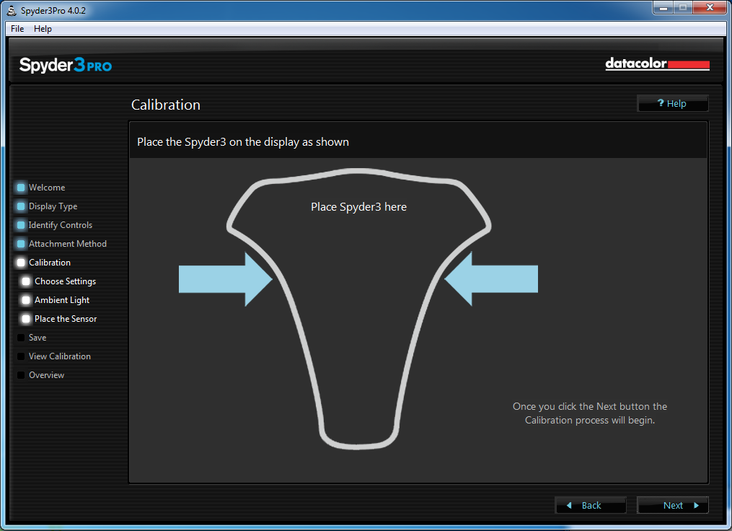The width and height of the screenshot is (732, 531).
Task: Go Back to previous step
Action: [591, 505]
